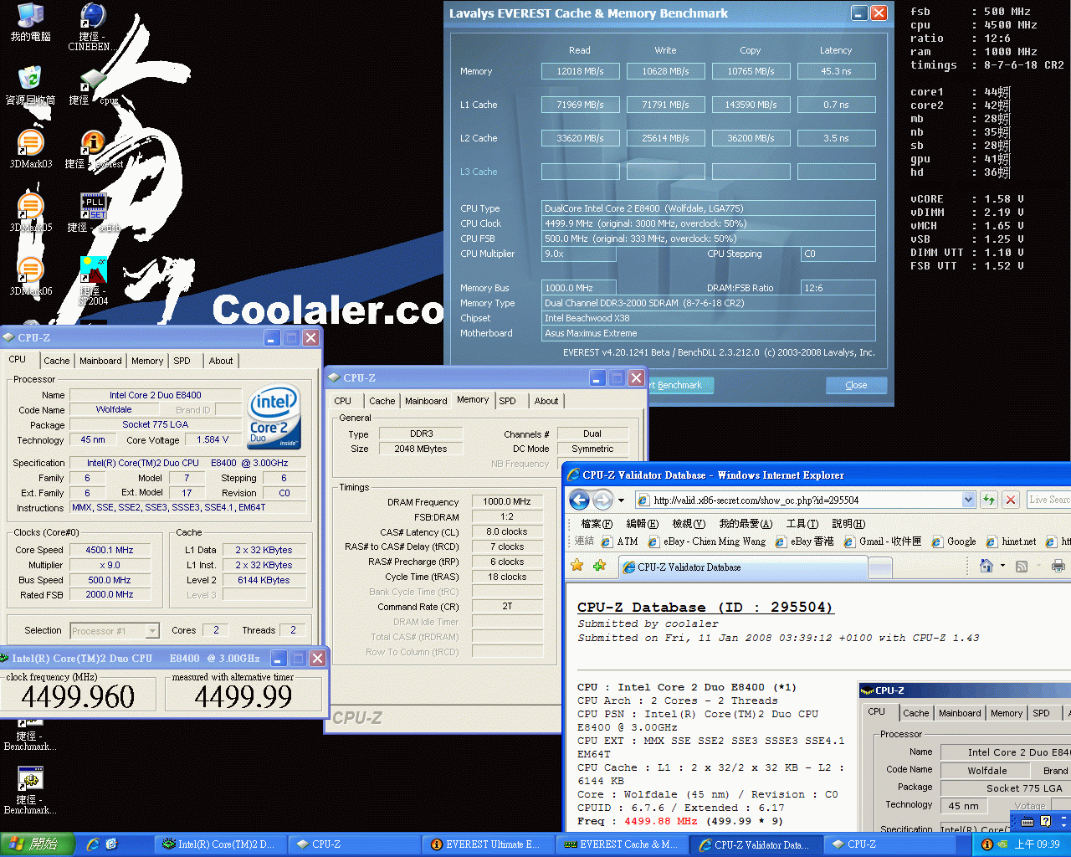
Task: Open the 我的電腦 desktop icon
Action: 30,22
